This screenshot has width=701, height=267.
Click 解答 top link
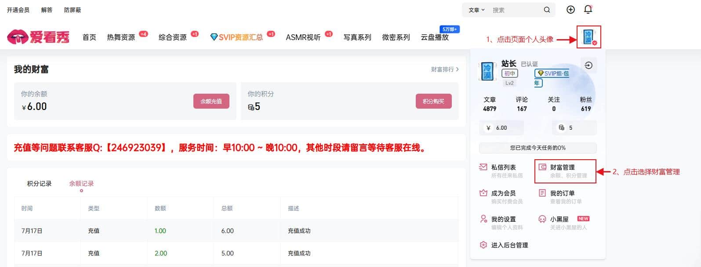(x=47, y=10)
